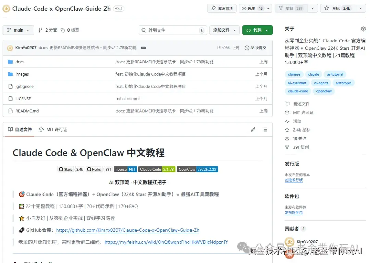The height and width of the screenshot is (263, 370).
Task: Click the Stars 2.4k badge
Action: coord(71,170)
